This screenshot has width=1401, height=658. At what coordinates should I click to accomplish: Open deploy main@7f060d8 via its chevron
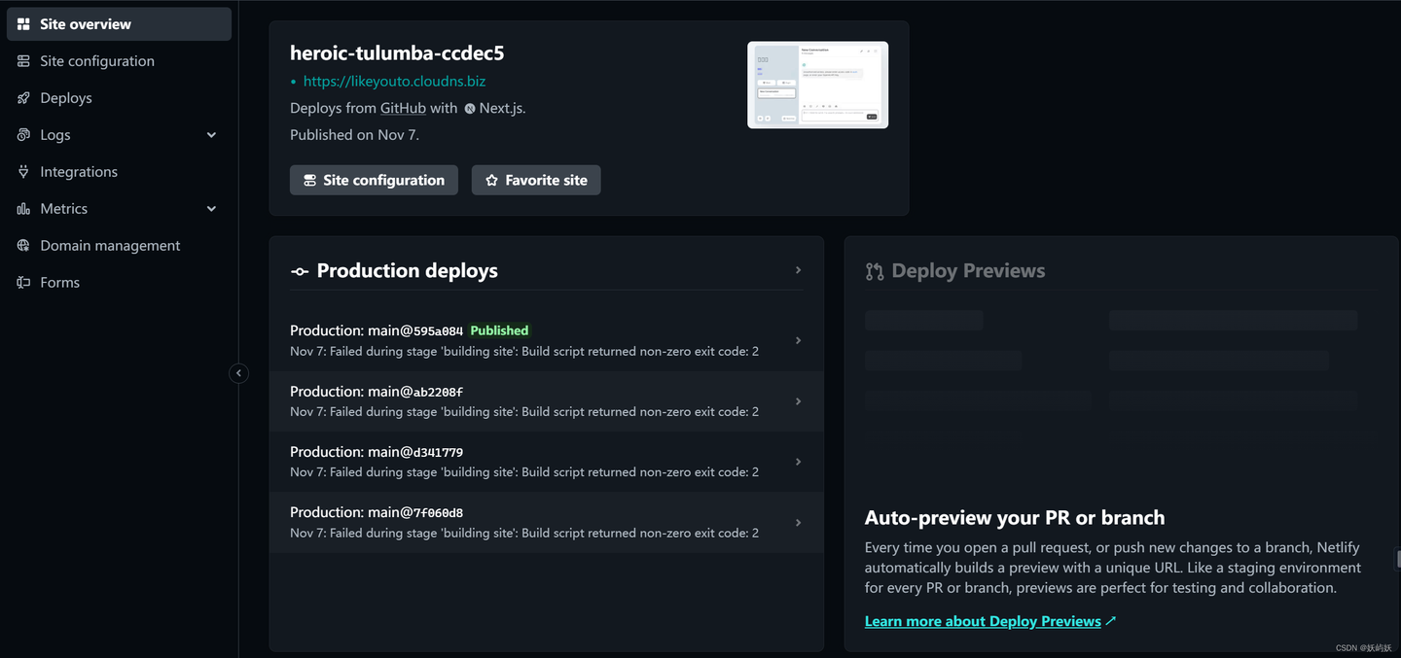[x=798, y=522]
